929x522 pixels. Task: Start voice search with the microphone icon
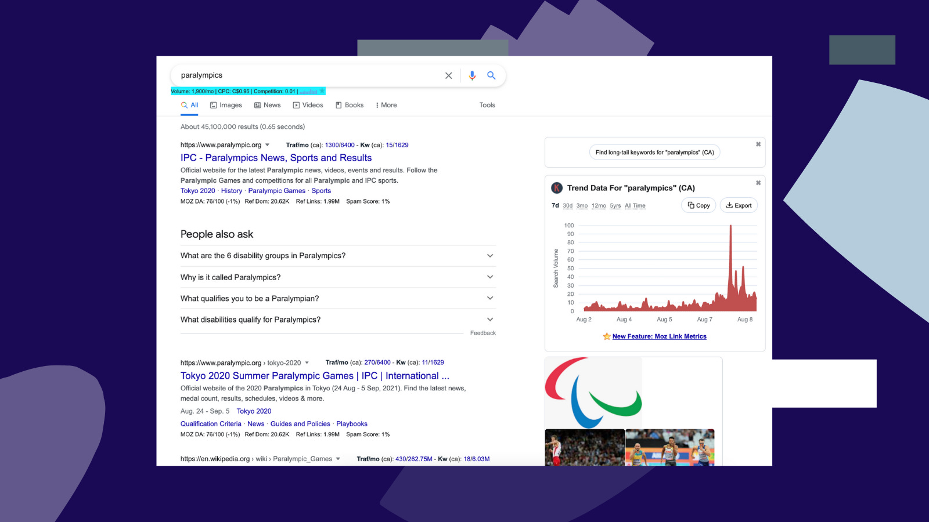[472, 75]
